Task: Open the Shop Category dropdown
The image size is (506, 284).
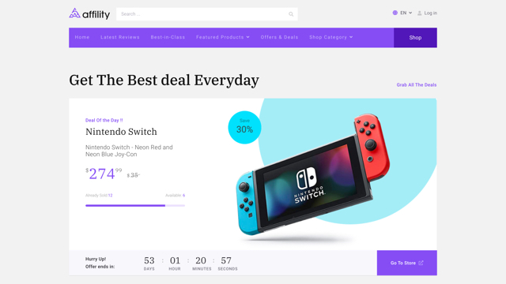Action: [x=330, y=37]
